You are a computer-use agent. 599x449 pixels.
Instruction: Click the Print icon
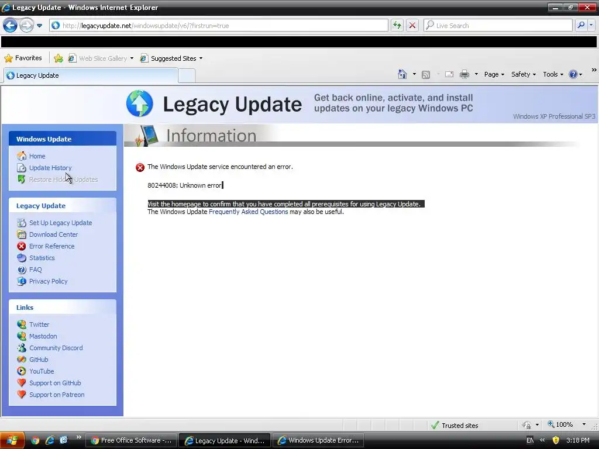coord(464,74)
